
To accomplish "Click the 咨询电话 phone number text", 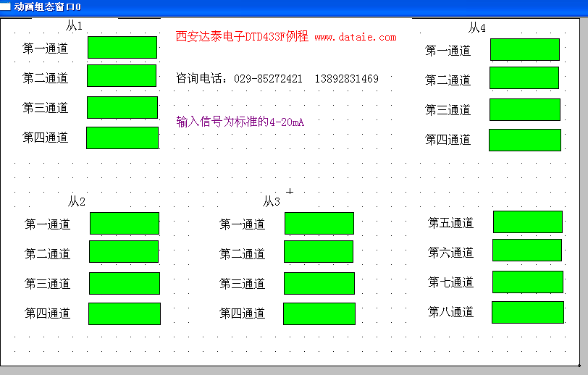I will pyautogui.click(x=277, y=78).
